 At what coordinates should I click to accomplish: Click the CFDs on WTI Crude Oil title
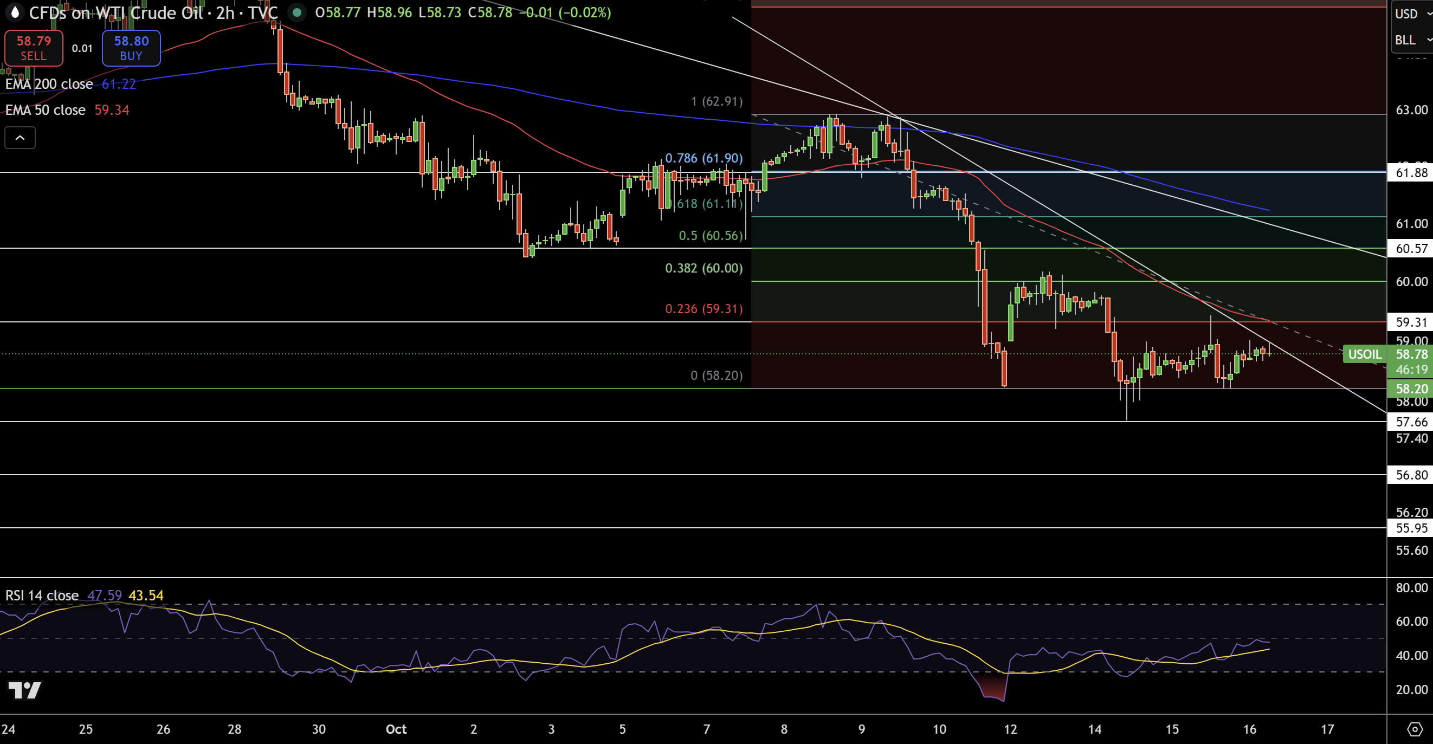point(115,13)
